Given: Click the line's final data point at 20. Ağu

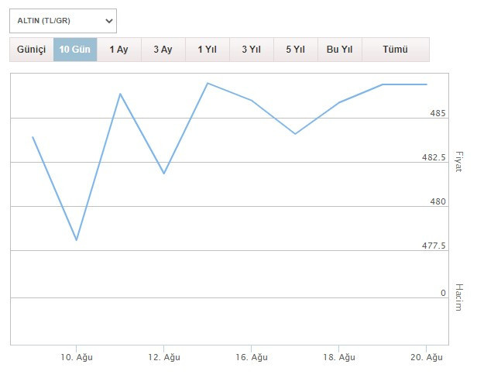Looking at the screenshot, I should (x=427, y=84).
